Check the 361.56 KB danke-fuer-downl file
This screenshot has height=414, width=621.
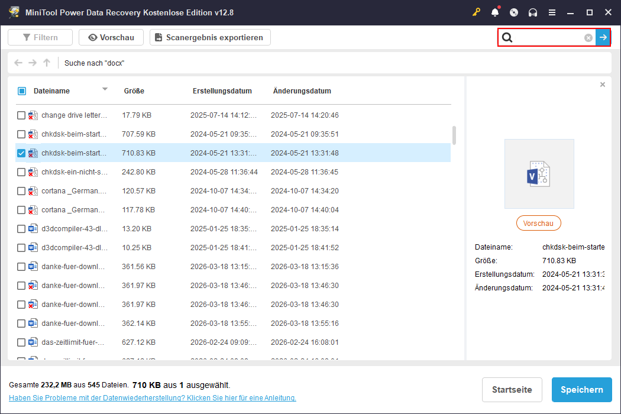point(21,267)
